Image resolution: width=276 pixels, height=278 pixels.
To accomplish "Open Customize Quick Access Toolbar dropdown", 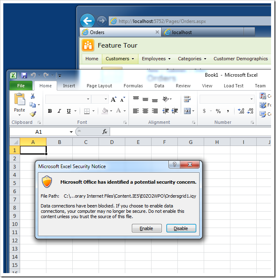I will point(60,76).
